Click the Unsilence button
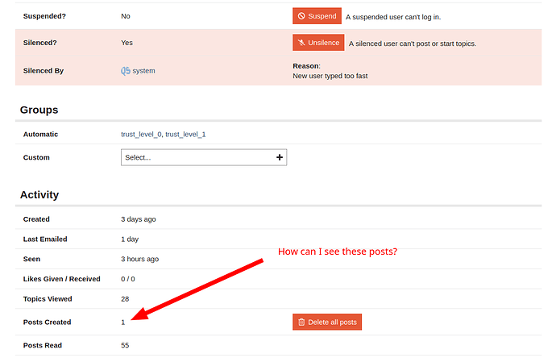The width and height of the screenshot is (556, 362). (318, 43)
